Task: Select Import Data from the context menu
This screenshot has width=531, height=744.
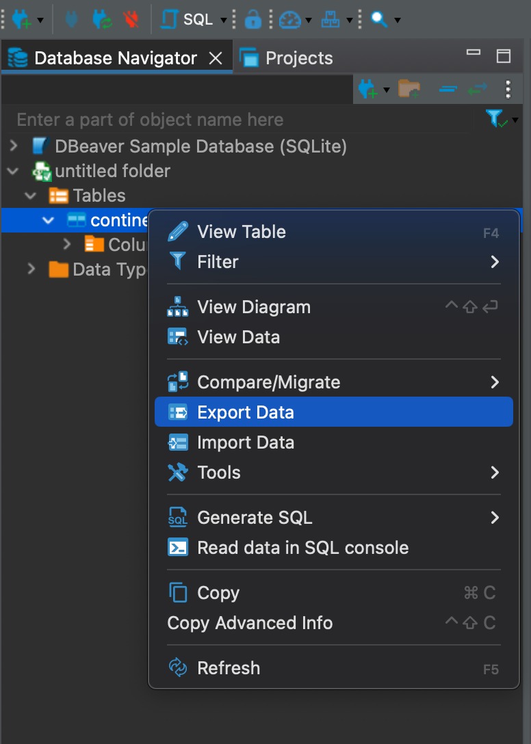Action: [x=246, y=442]
